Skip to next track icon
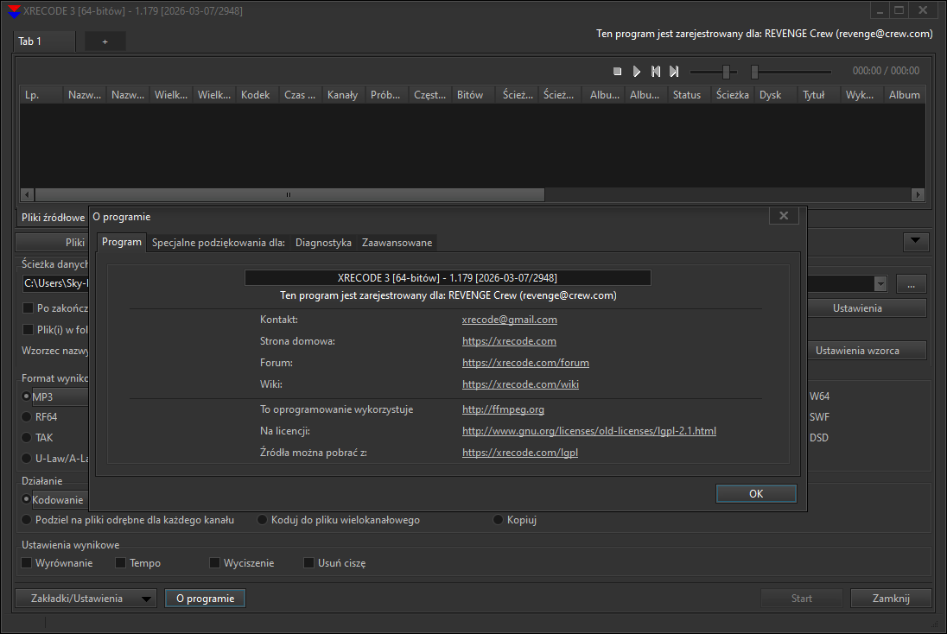 pos(674,71)
